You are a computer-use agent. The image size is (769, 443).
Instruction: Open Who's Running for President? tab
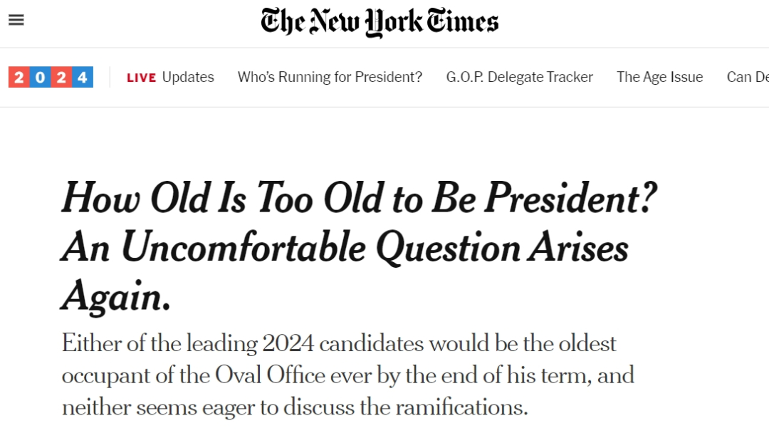330,77
